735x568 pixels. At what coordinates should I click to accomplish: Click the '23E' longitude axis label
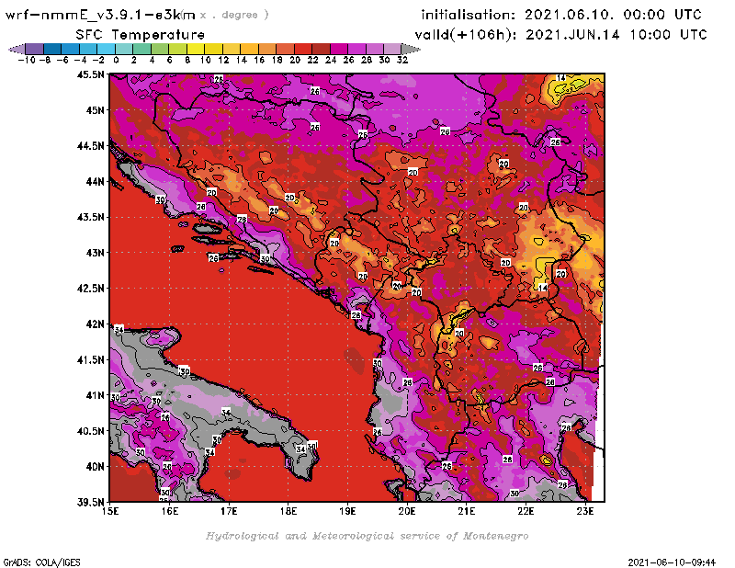pyautogui.click(x=585, y=511)
